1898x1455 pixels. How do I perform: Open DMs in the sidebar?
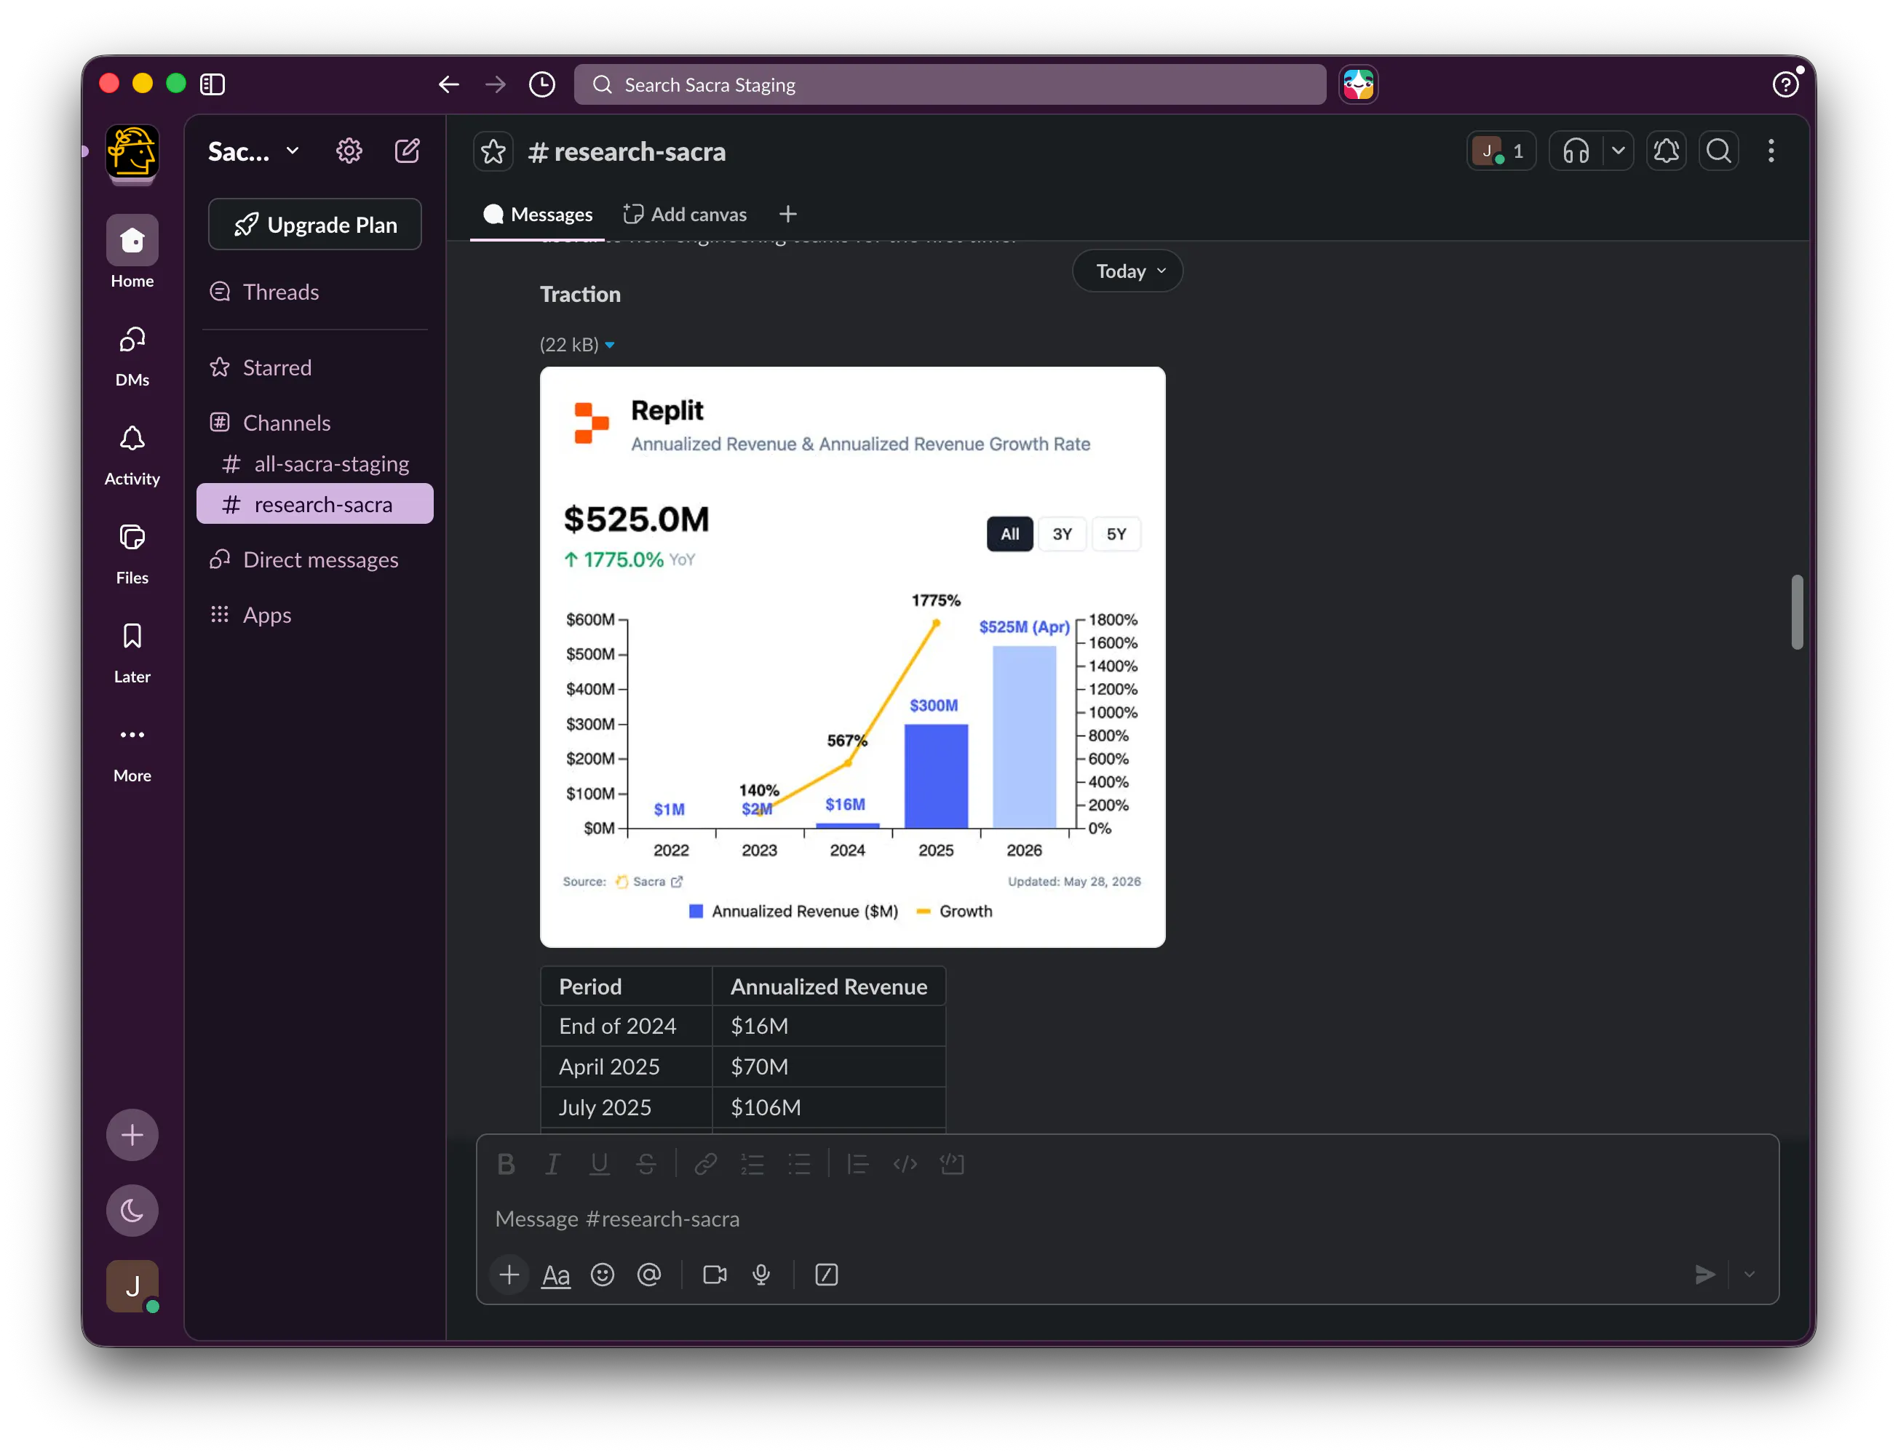coord(132,355)
